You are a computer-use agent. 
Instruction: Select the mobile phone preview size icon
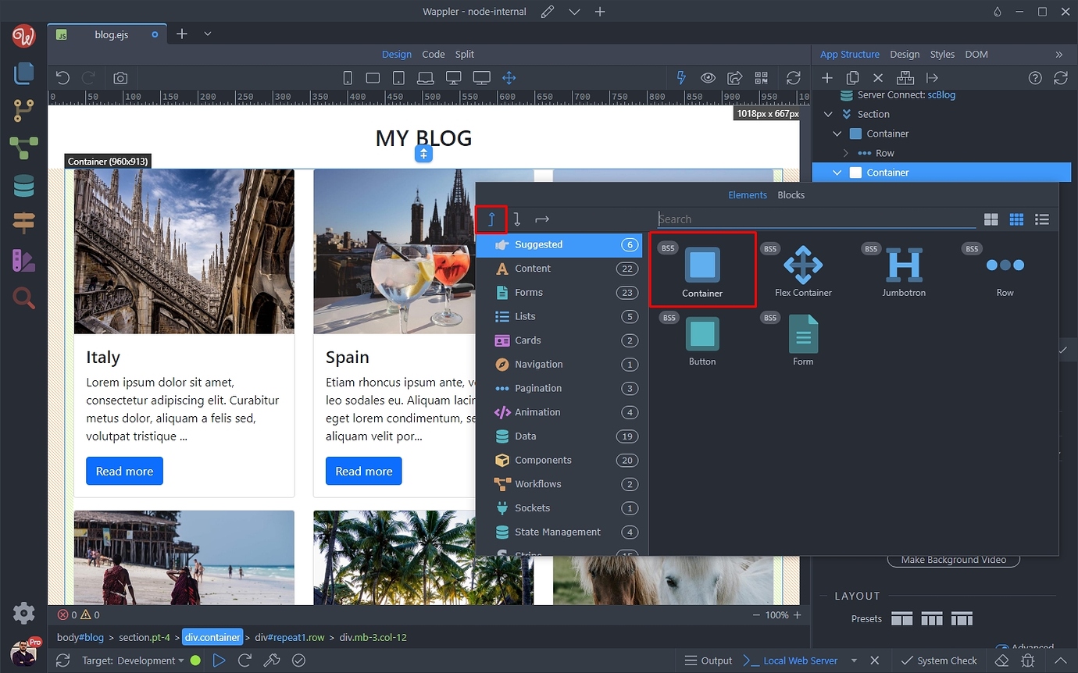pyautogui.click(x=348, y=77)
